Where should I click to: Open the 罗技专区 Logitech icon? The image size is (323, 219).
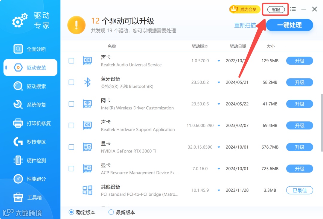point(18,142)
